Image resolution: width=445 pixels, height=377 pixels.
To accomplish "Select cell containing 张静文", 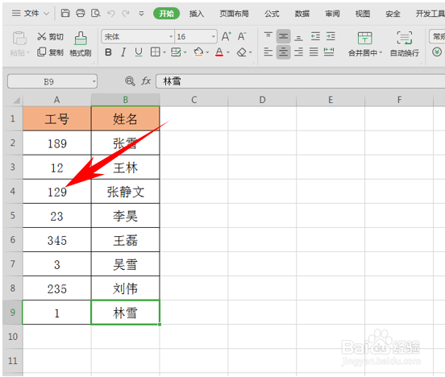I will (x=126, y=192).
